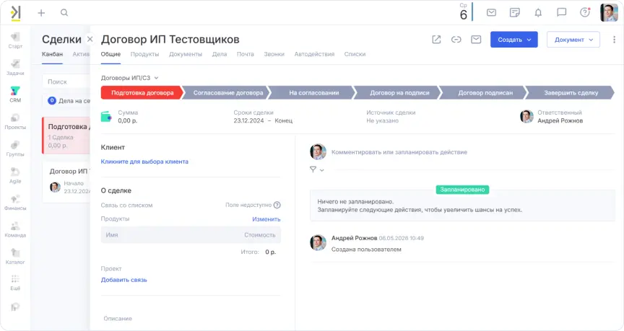Click the Сумма 0,00 р. value
This screenshot has height=331, width=624.
127,121
